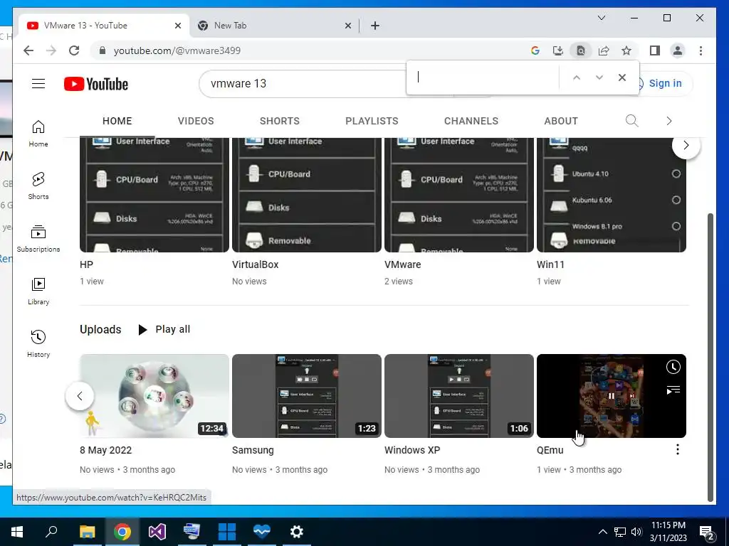This screenshot has height=546, width=729.
Task: Open Library in the sidebar
Action: 38,291
